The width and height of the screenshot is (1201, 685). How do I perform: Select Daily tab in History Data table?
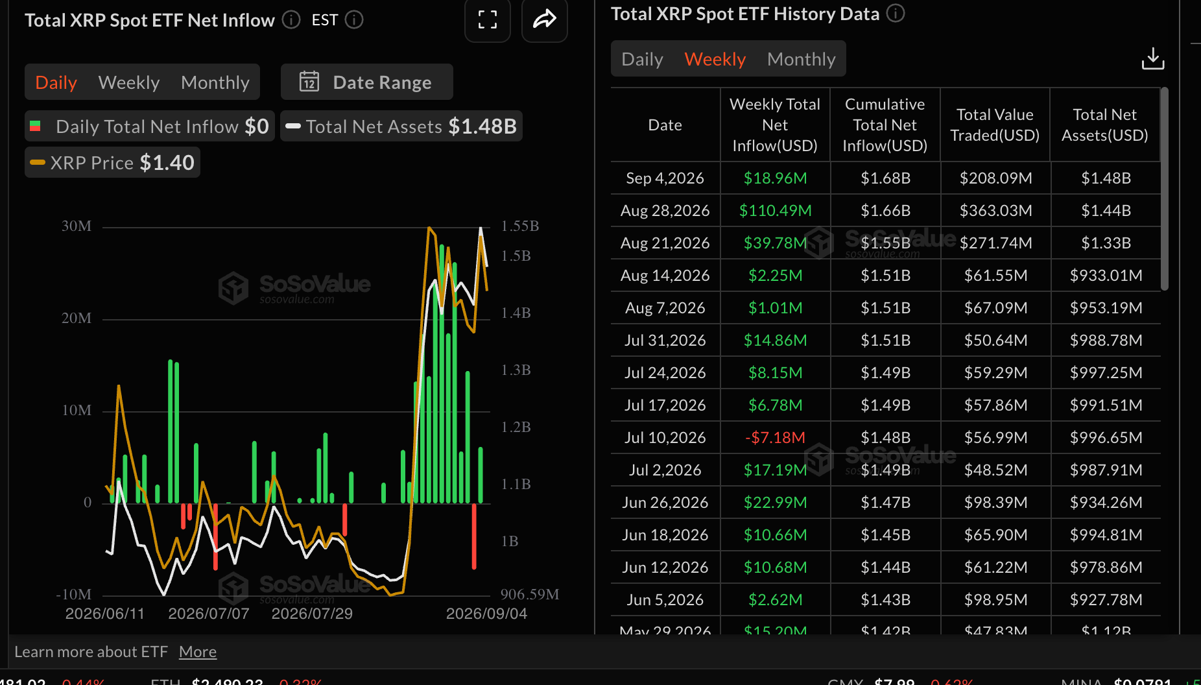(642, 59)
